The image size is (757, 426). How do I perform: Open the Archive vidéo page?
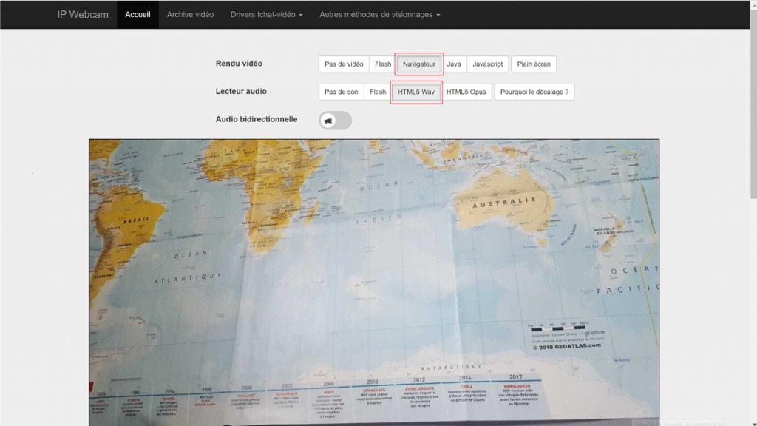[x=190, y=15]
